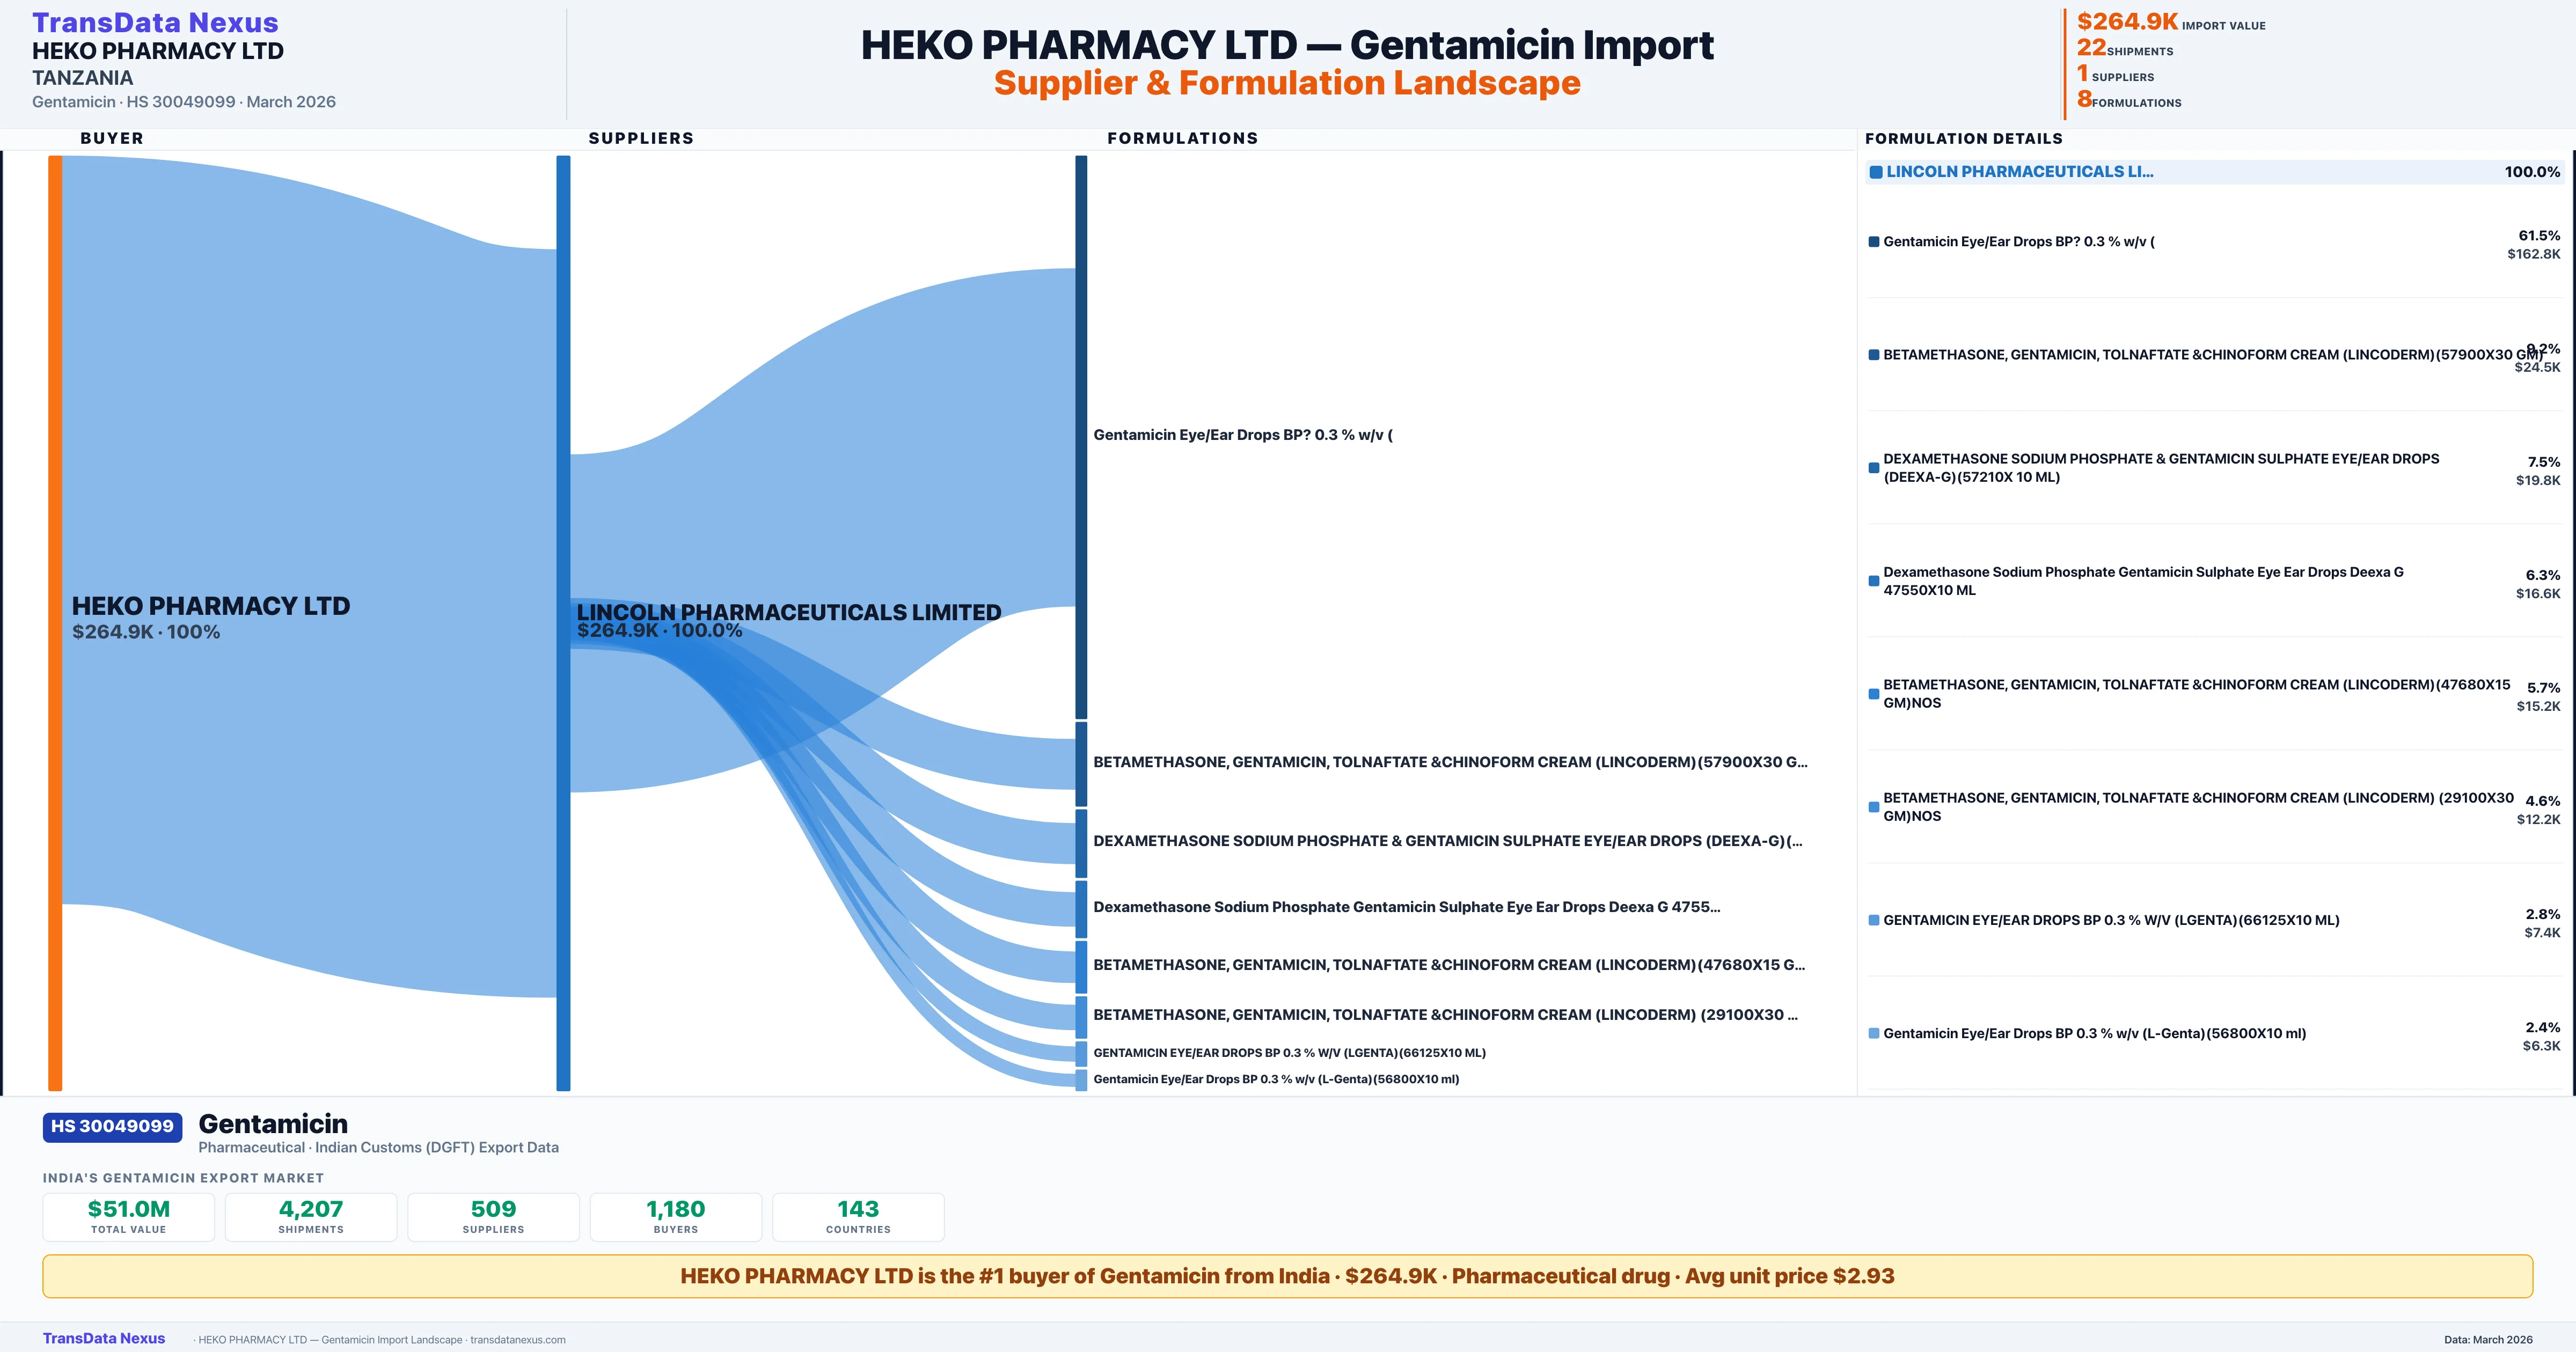
Task: Click legend square for LINCODERM 47680X15 GM entry
Action: tap(1874, 694)
